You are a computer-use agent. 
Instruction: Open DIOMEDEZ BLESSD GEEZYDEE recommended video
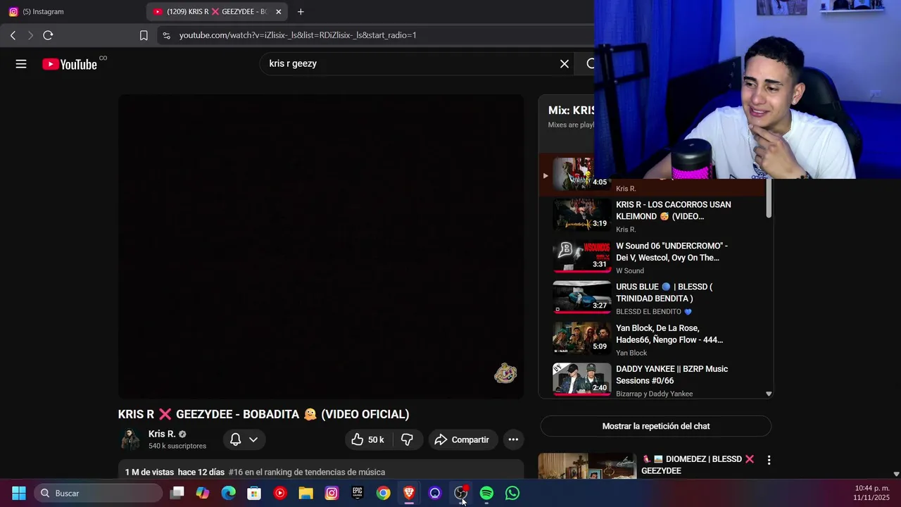698,465
